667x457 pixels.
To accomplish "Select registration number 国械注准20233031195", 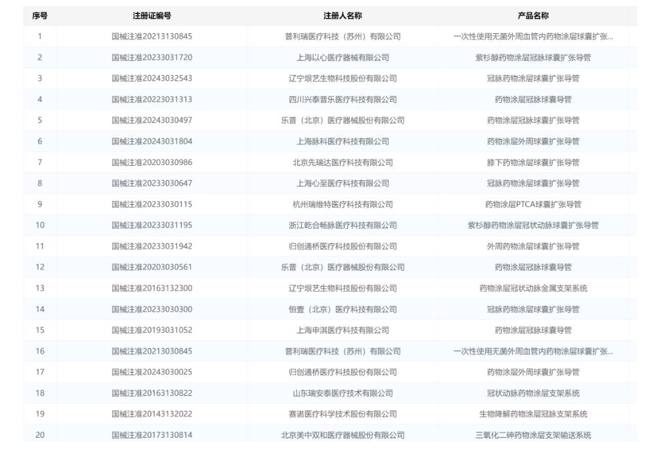I will pyautogui.click(x=152, y=225).
